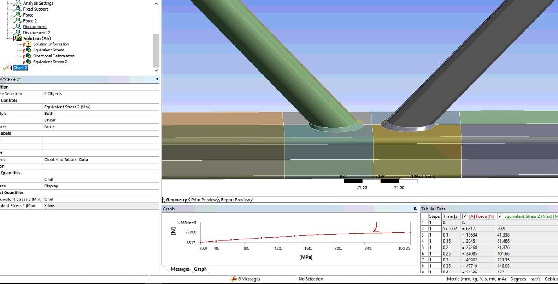Pin the Graph panel

[x=414, y=209]
